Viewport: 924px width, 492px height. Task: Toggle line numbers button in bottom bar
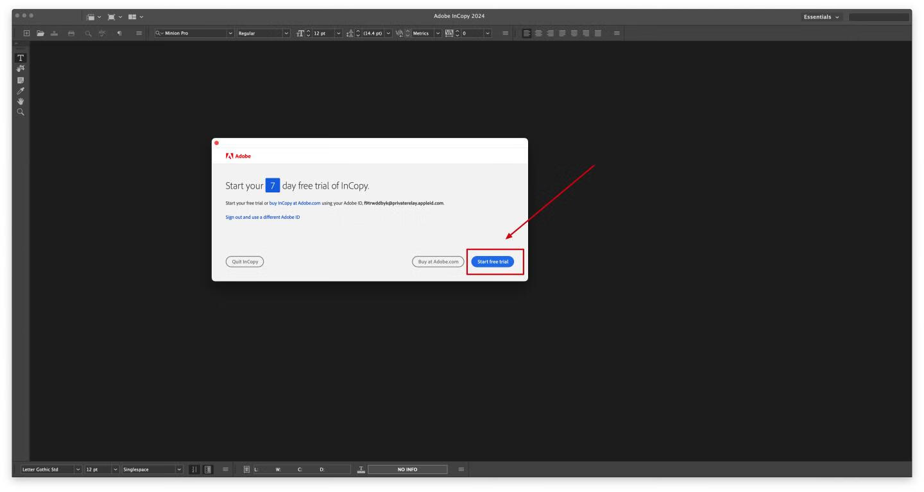click(194, 470)
